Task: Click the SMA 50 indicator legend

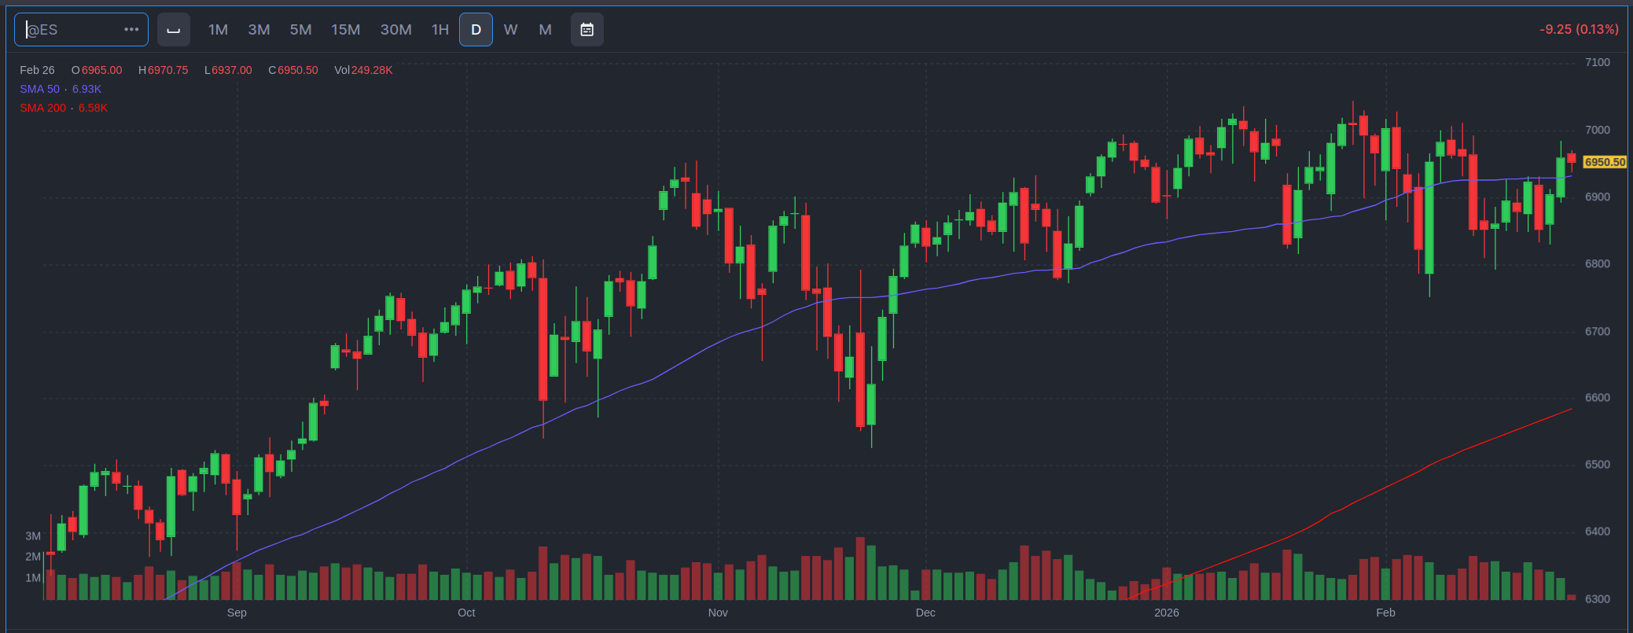Action: [x=61, y=89]
